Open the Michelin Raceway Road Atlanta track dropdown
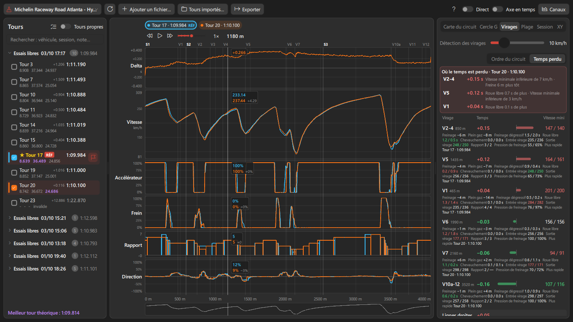Screen dimensions: 573x322 click(x=53, y=9)
